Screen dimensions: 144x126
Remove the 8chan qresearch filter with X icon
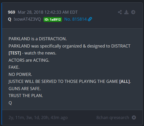[134, 117]
